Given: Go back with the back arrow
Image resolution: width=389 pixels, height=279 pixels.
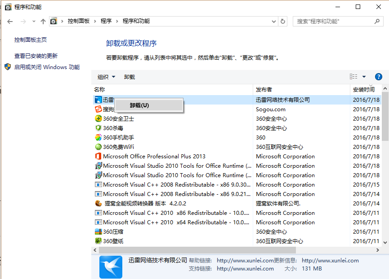Looking at the screenshot, I should [10, 22].
